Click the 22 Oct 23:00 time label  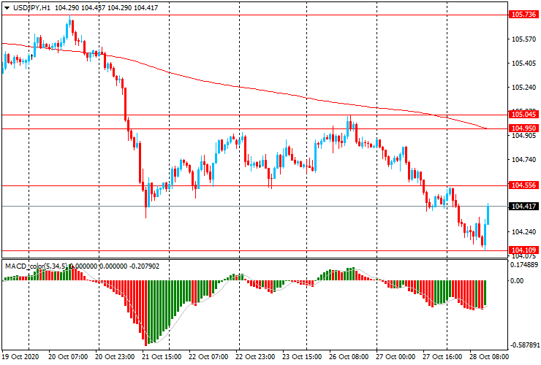(x=255, y=357)
